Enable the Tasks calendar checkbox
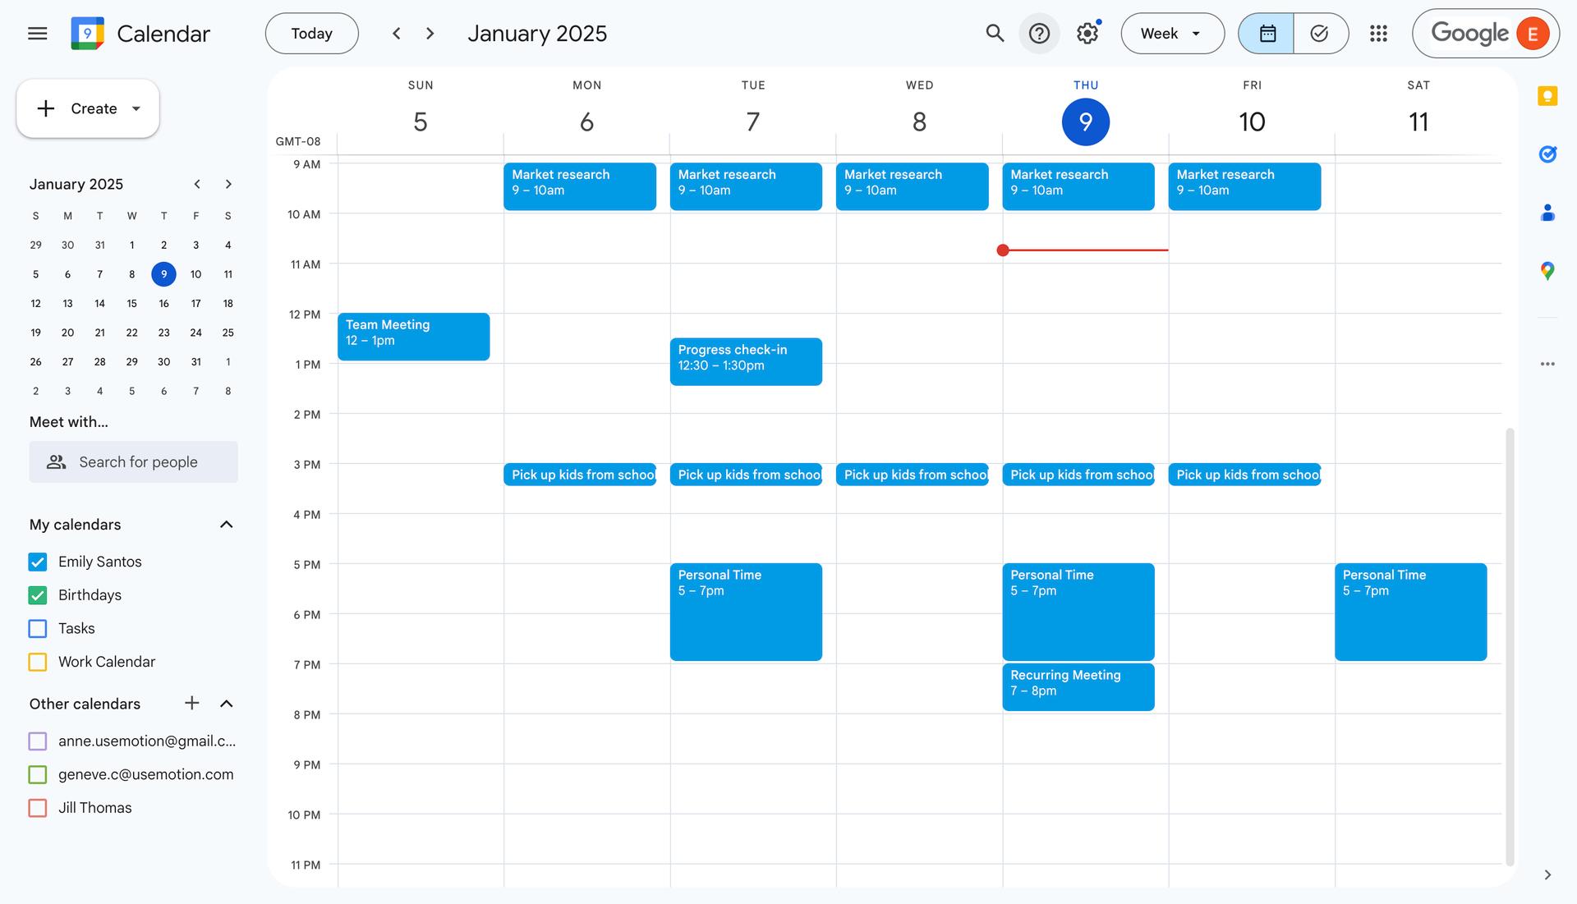1577x904 pixels. point(37,628)
